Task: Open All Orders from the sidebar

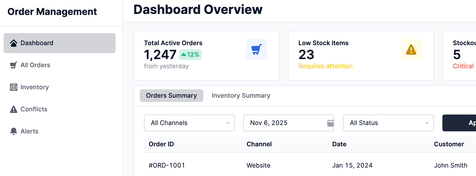Action: click(35, 65)
